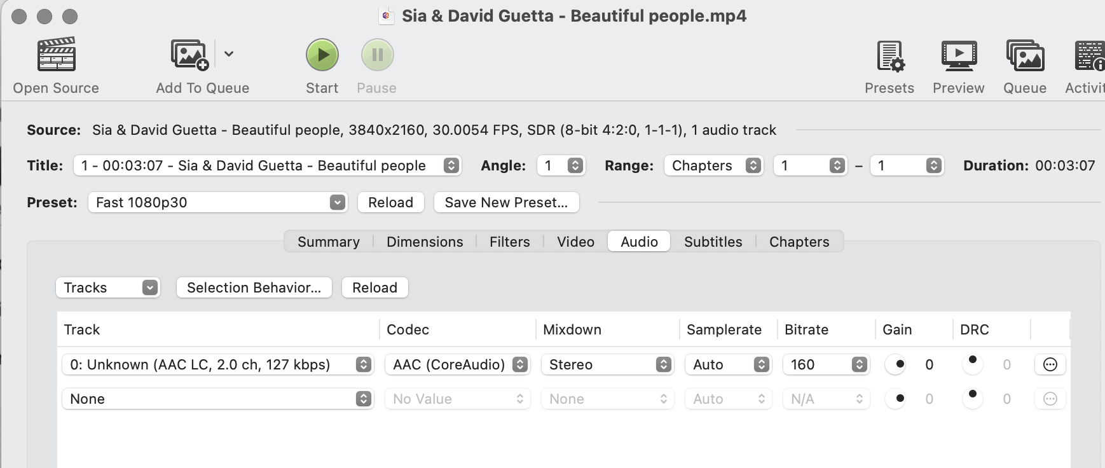This screenshot has height=468, width=1105.
Task: Click the Open Source clapperboard icon
Action: point(57,55)
